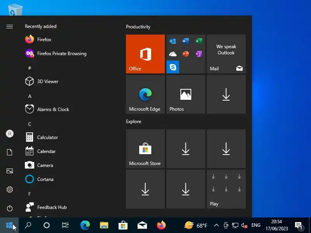Screen dimensions: 311x233
Task: Open File Explorer from the taskbar
Action: tap(104, 225)
